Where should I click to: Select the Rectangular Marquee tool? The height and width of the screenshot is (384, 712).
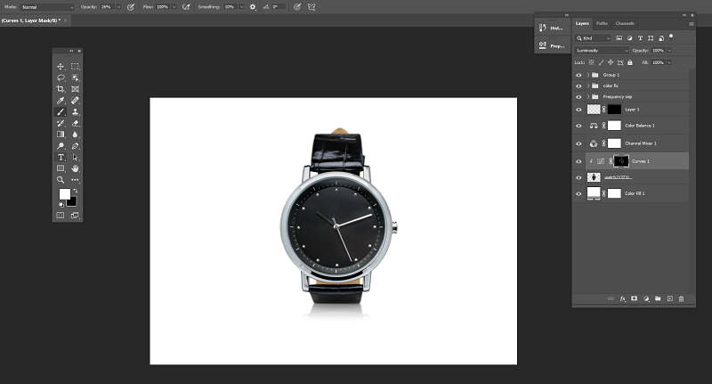pos(75,66)
